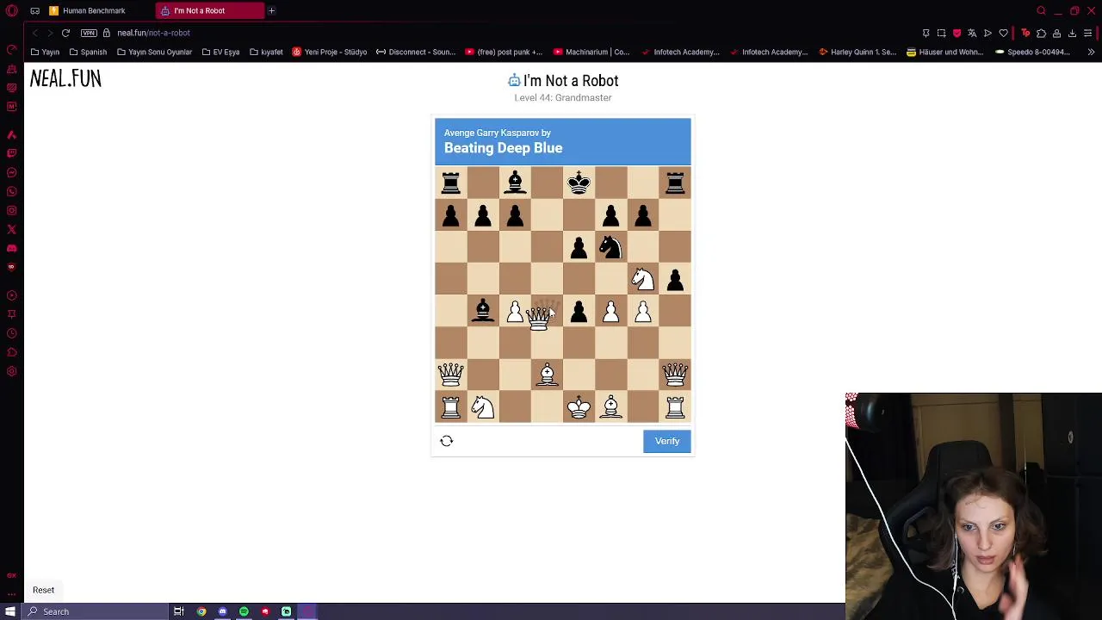
Task: Open the EV Eşya bookmark folder
Action: (x=220, y=52)
